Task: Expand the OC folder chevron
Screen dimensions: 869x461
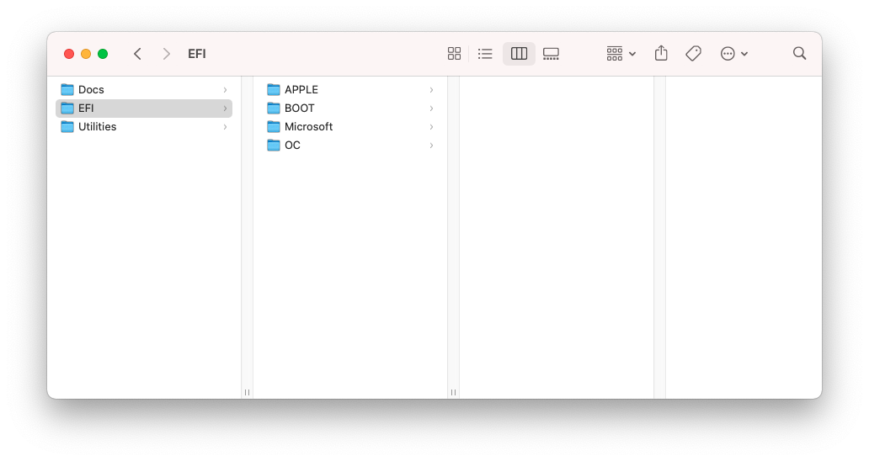Action: [x=431, y=146]
